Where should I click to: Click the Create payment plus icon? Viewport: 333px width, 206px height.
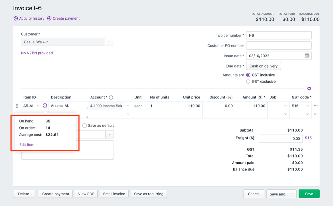click(49, 18)
